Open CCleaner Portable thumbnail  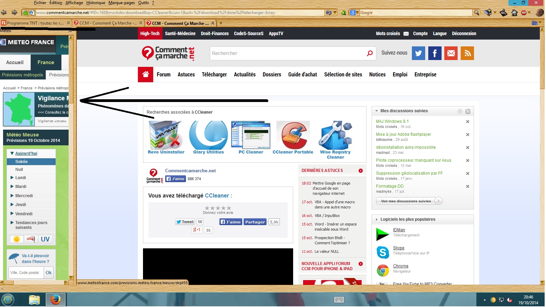293,135
